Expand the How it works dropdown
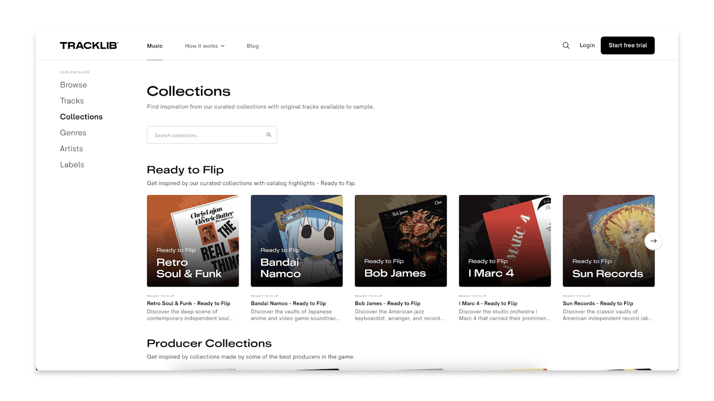Viewport: 714px width, 401px height. click(x=205, y=46)
